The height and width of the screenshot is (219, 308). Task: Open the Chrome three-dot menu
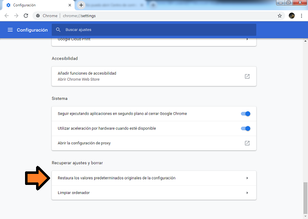(x=301, y=16)
